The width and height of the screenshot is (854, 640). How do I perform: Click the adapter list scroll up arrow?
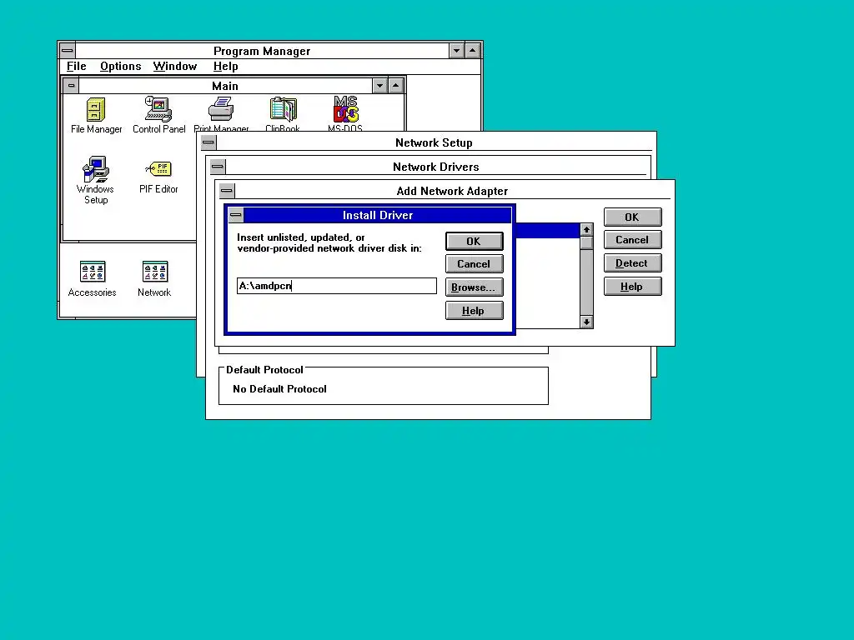[x=586, y=230]
